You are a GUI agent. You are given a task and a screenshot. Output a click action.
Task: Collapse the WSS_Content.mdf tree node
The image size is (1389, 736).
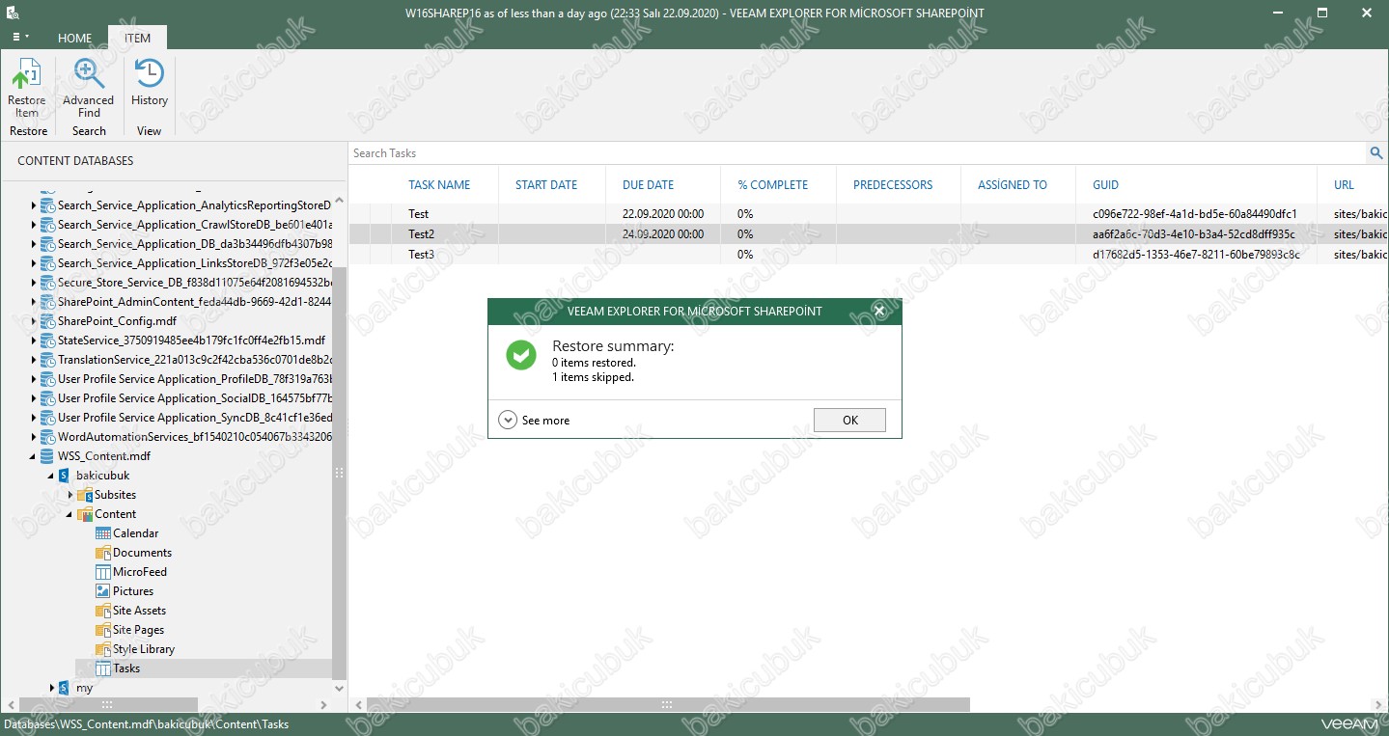click(34, 456)
